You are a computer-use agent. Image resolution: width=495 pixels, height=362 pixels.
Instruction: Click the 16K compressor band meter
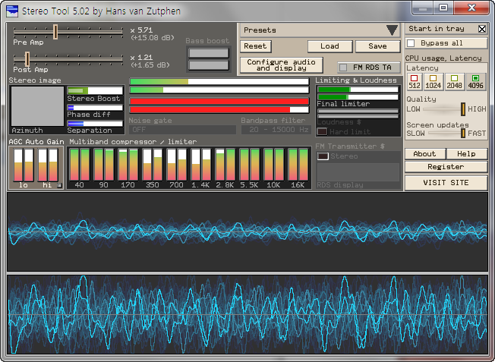pos(298,165)
